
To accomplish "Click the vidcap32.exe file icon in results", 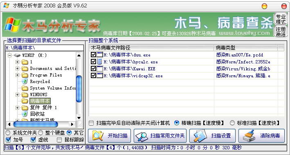I will [x=100, y=76].
